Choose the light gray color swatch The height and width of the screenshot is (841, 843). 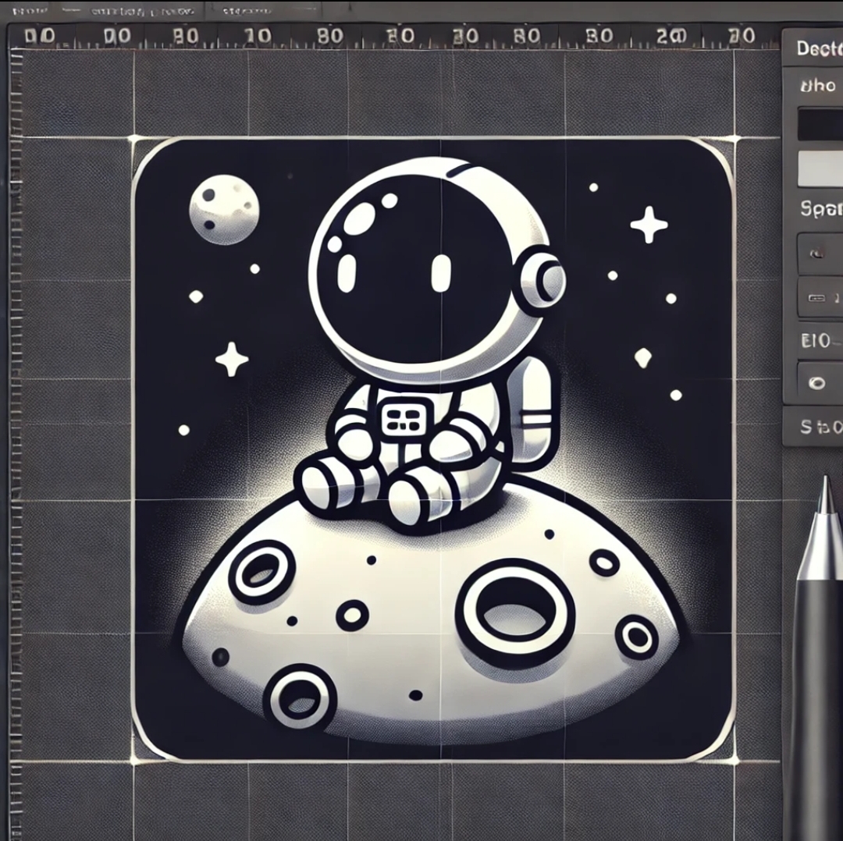point(820,167)
